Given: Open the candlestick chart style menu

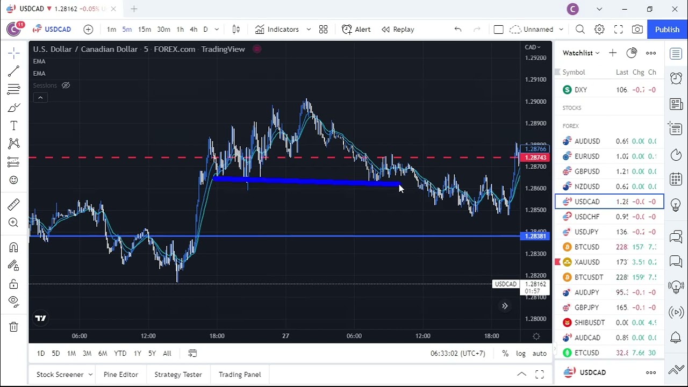Looking at the screenshot, I should (x=236, y=30).
